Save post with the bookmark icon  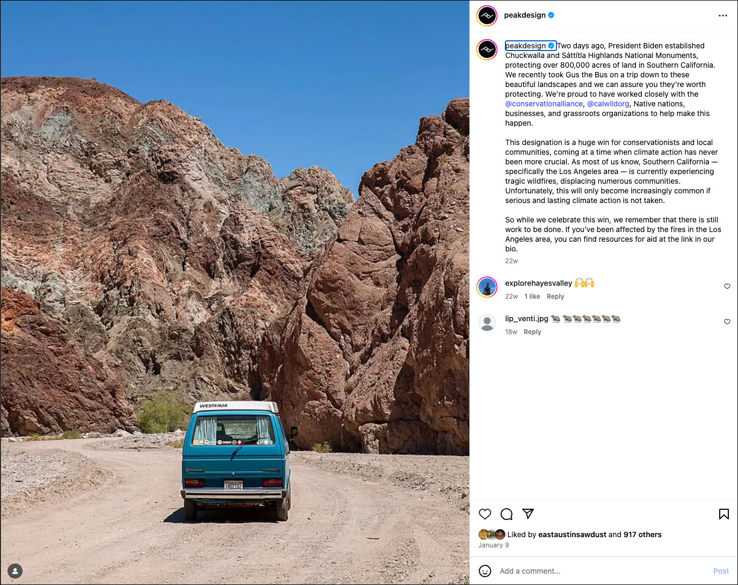coord(724,514)
